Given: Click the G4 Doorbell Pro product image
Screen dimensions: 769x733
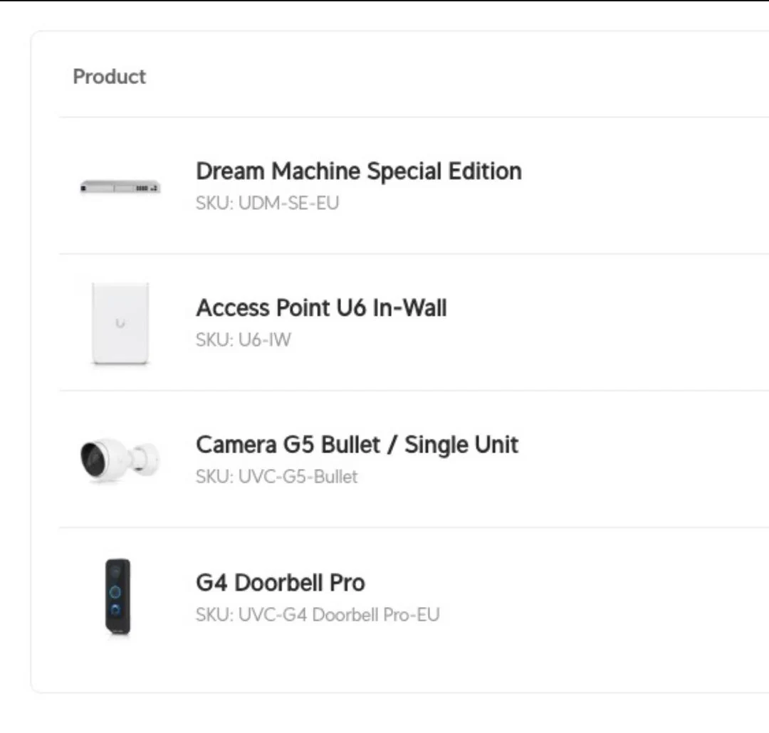Looking at the screenshot, I should (118, 598).
